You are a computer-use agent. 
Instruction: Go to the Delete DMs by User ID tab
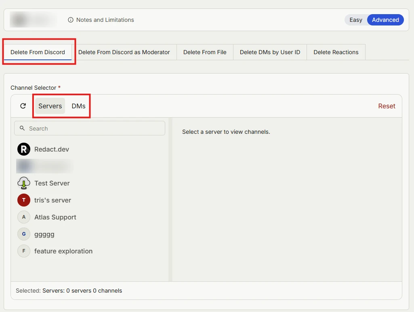(270, 52)
